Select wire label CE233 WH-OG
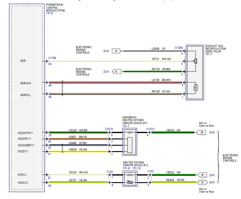This screenshot has width=241, height=199. (x=78, y=173)
